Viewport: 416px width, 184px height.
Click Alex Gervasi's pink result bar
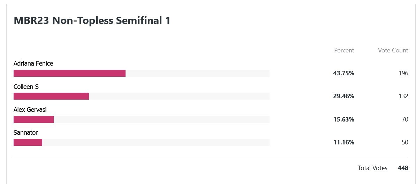(33, 119)
